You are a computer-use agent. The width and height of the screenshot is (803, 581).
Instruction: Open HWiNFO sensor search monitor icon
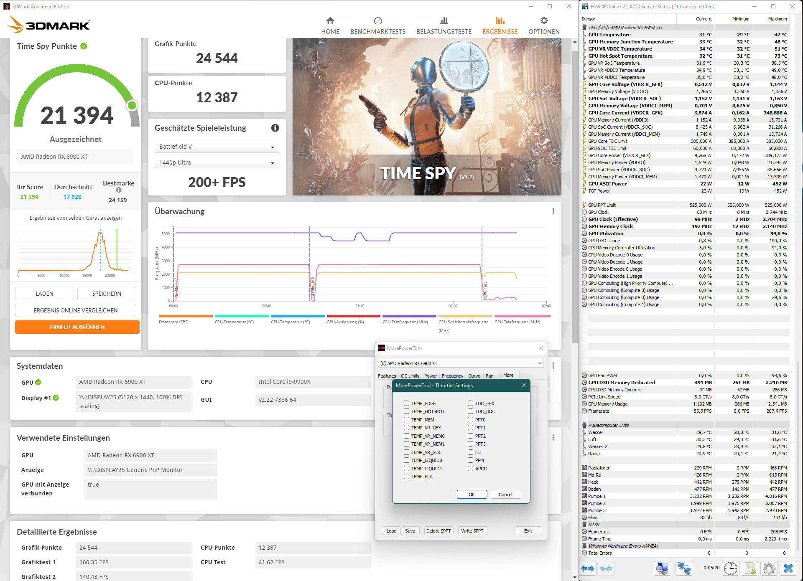click(x=662, y=568)
